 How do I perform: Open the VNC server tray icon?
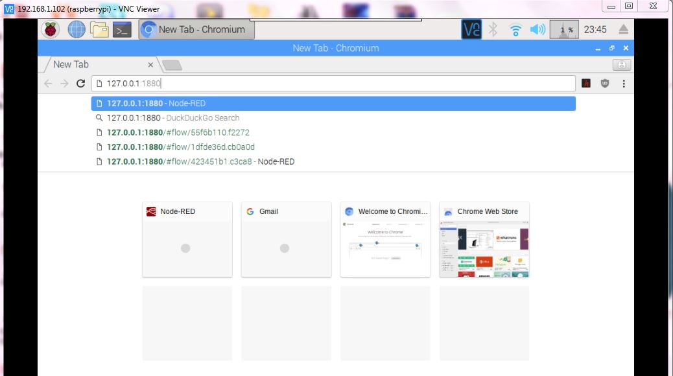click(x=471, y=30)
